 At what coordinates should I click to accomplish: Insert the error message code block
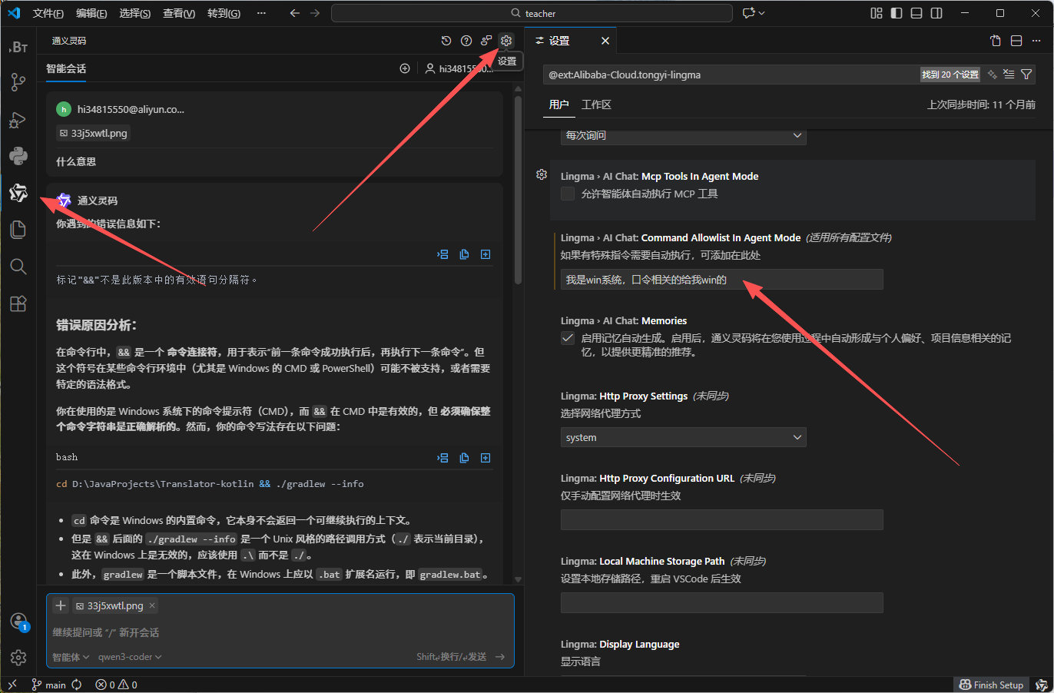(x=442, y=254)
